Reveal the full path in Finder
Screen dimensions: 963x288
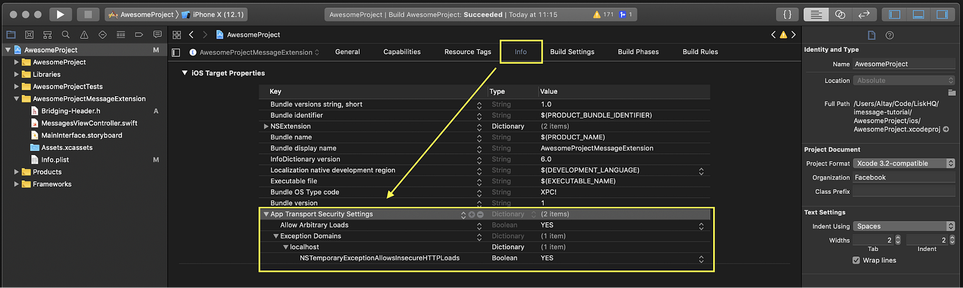click(x=946, y=129)
